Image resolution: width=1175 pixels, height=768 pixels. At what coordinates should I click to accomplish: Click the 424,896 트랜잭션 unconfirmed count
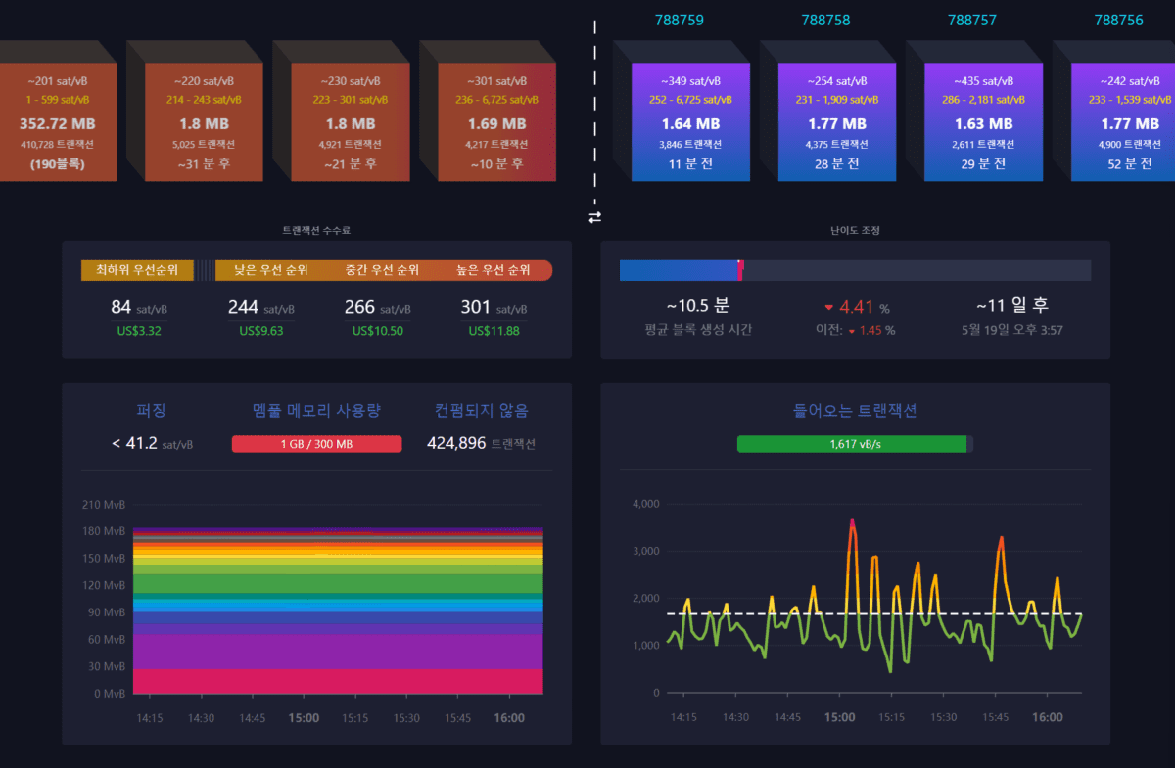coord(481,444)
